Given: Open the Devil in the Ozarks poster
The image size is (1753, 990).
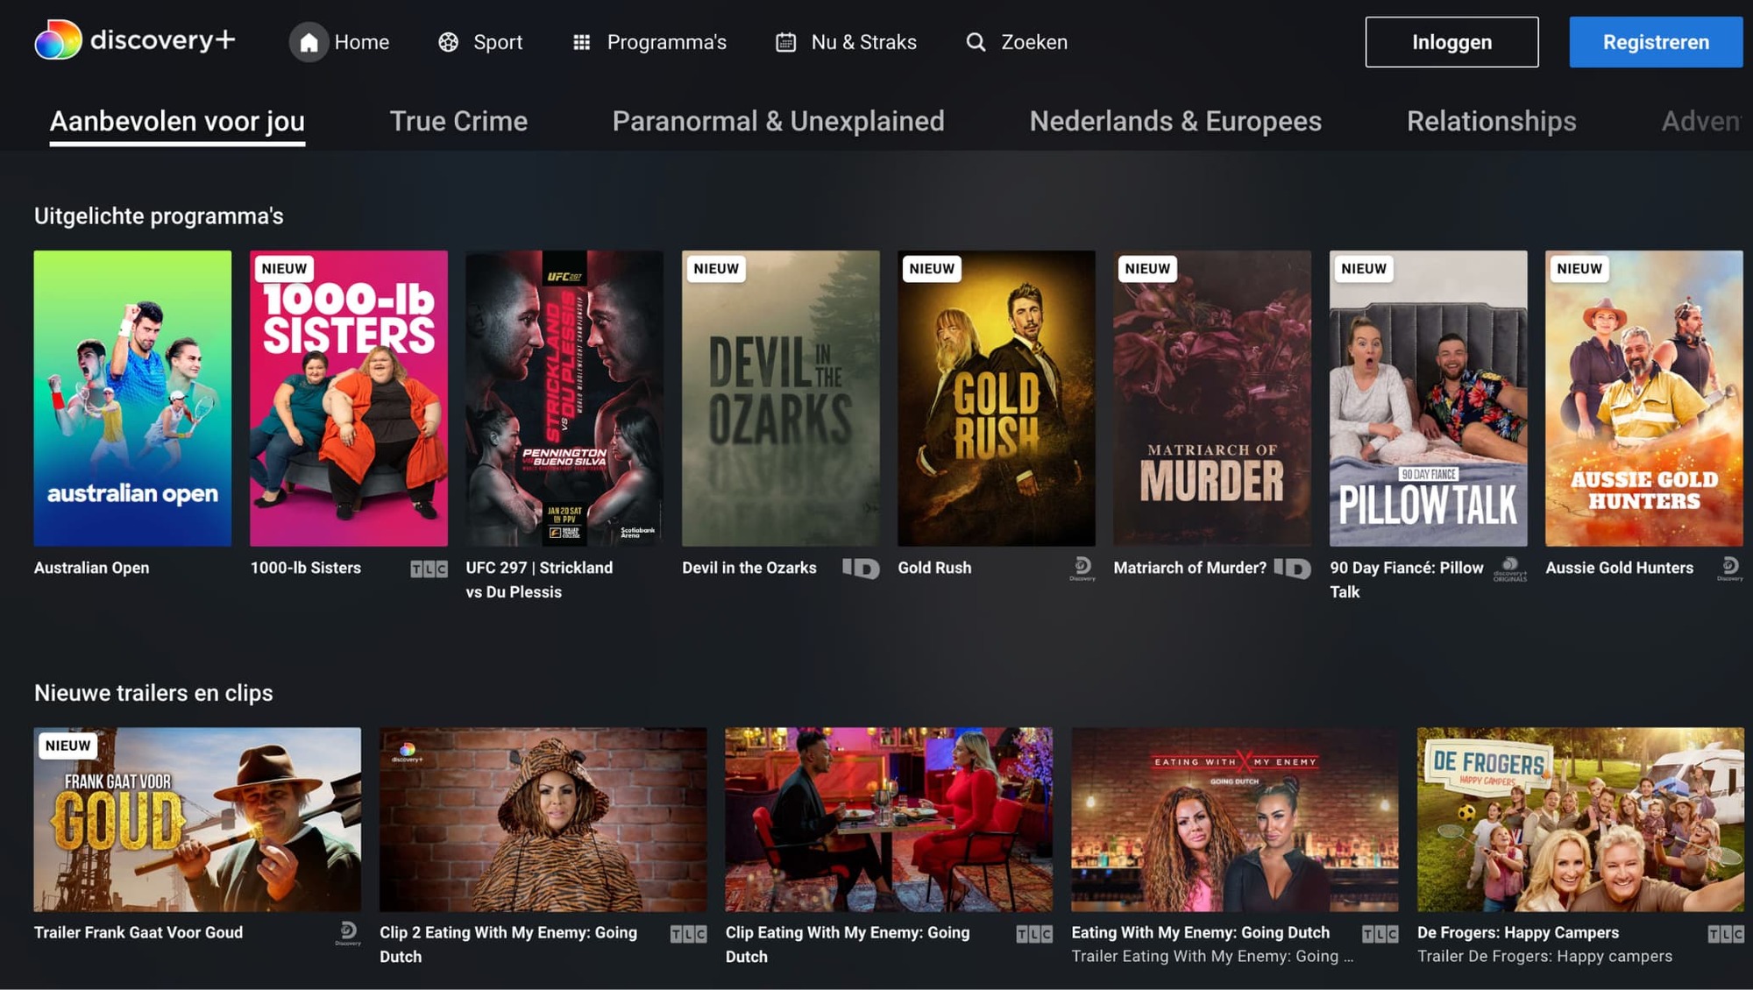Looking at the screenshot, I should pyautogui.click(x=781, y=399).
